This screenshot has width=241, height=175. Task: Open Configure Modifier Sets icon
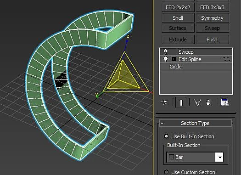point(225,102)
